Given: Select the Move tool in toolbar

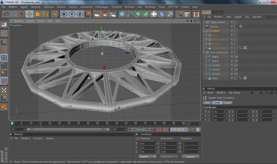Looking at the screenshot, I should [x=30, y=14].
